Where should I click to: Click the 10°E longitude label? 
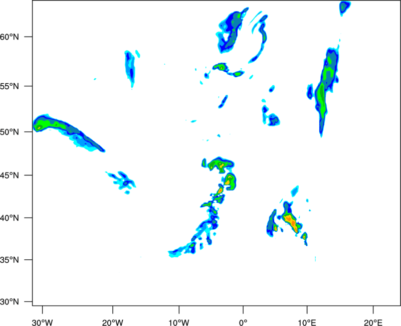tap(307, 322)
